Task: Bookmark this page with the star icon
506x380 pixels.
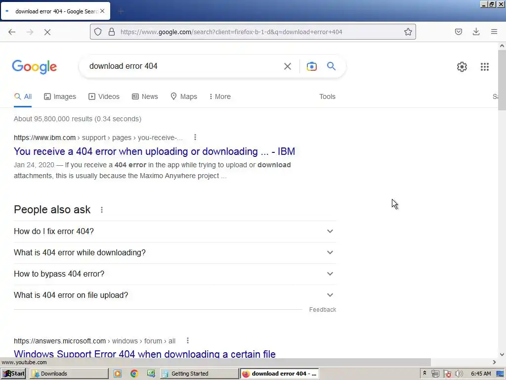Action: point(408,32)
